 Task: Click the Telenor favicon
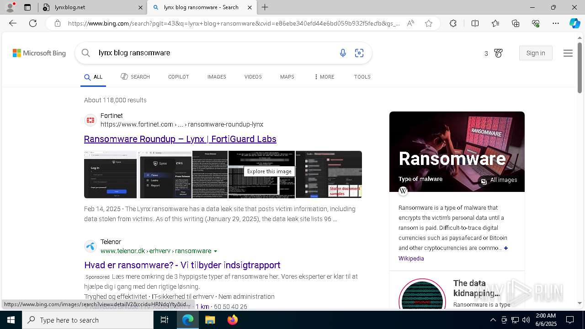pyautogui.click(x=90, y=246)
